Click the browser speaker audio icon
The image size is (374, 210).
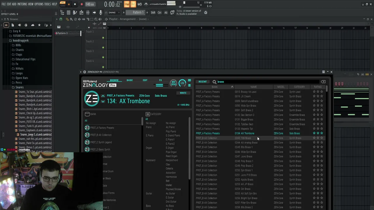(x=19, y=25)
